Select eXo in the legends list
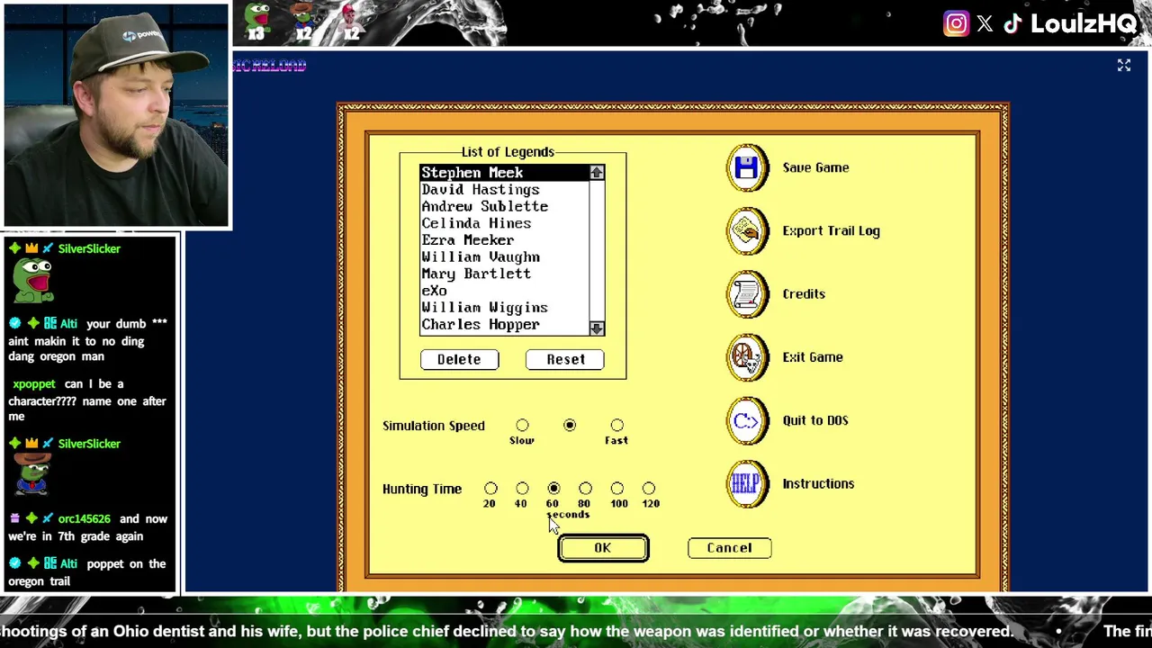Viewport: 1152px width, 648px height. click(x=505, y=291)
